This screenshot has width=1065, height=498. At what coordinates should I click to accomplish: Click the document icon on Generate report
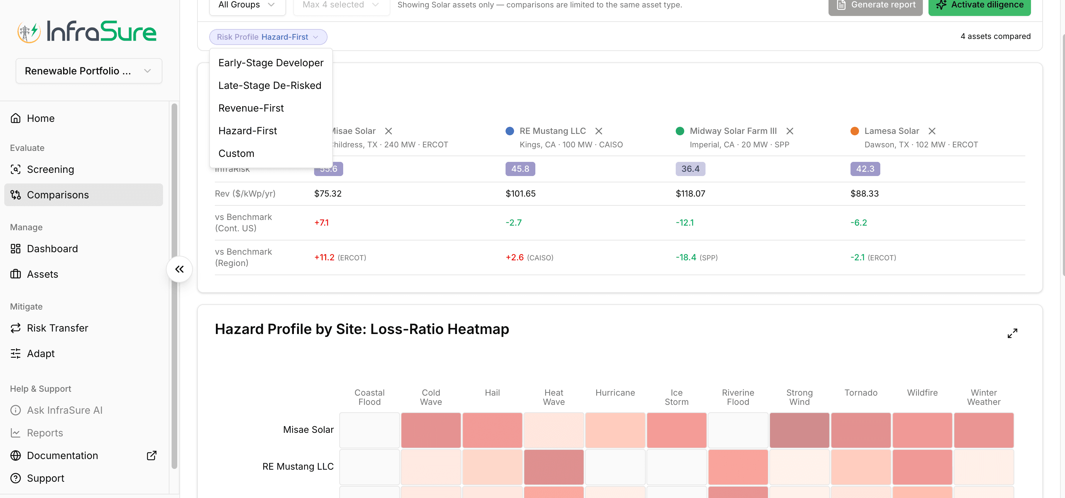[x=841, y=5]
